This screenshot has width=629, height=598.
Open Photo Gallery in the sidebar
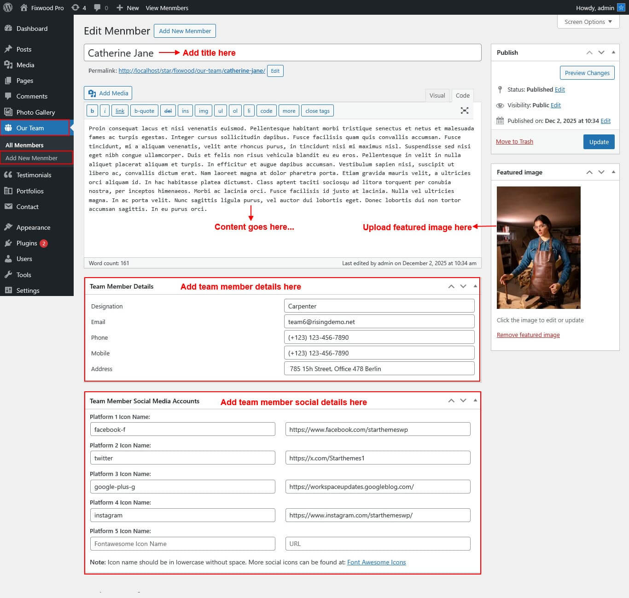click(x=35, y=112)
